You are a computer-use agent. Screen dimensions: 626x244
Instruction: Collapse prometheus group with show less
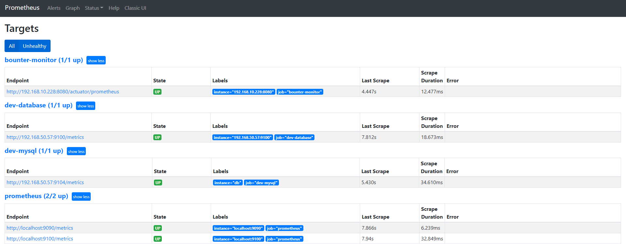point(81,197)
